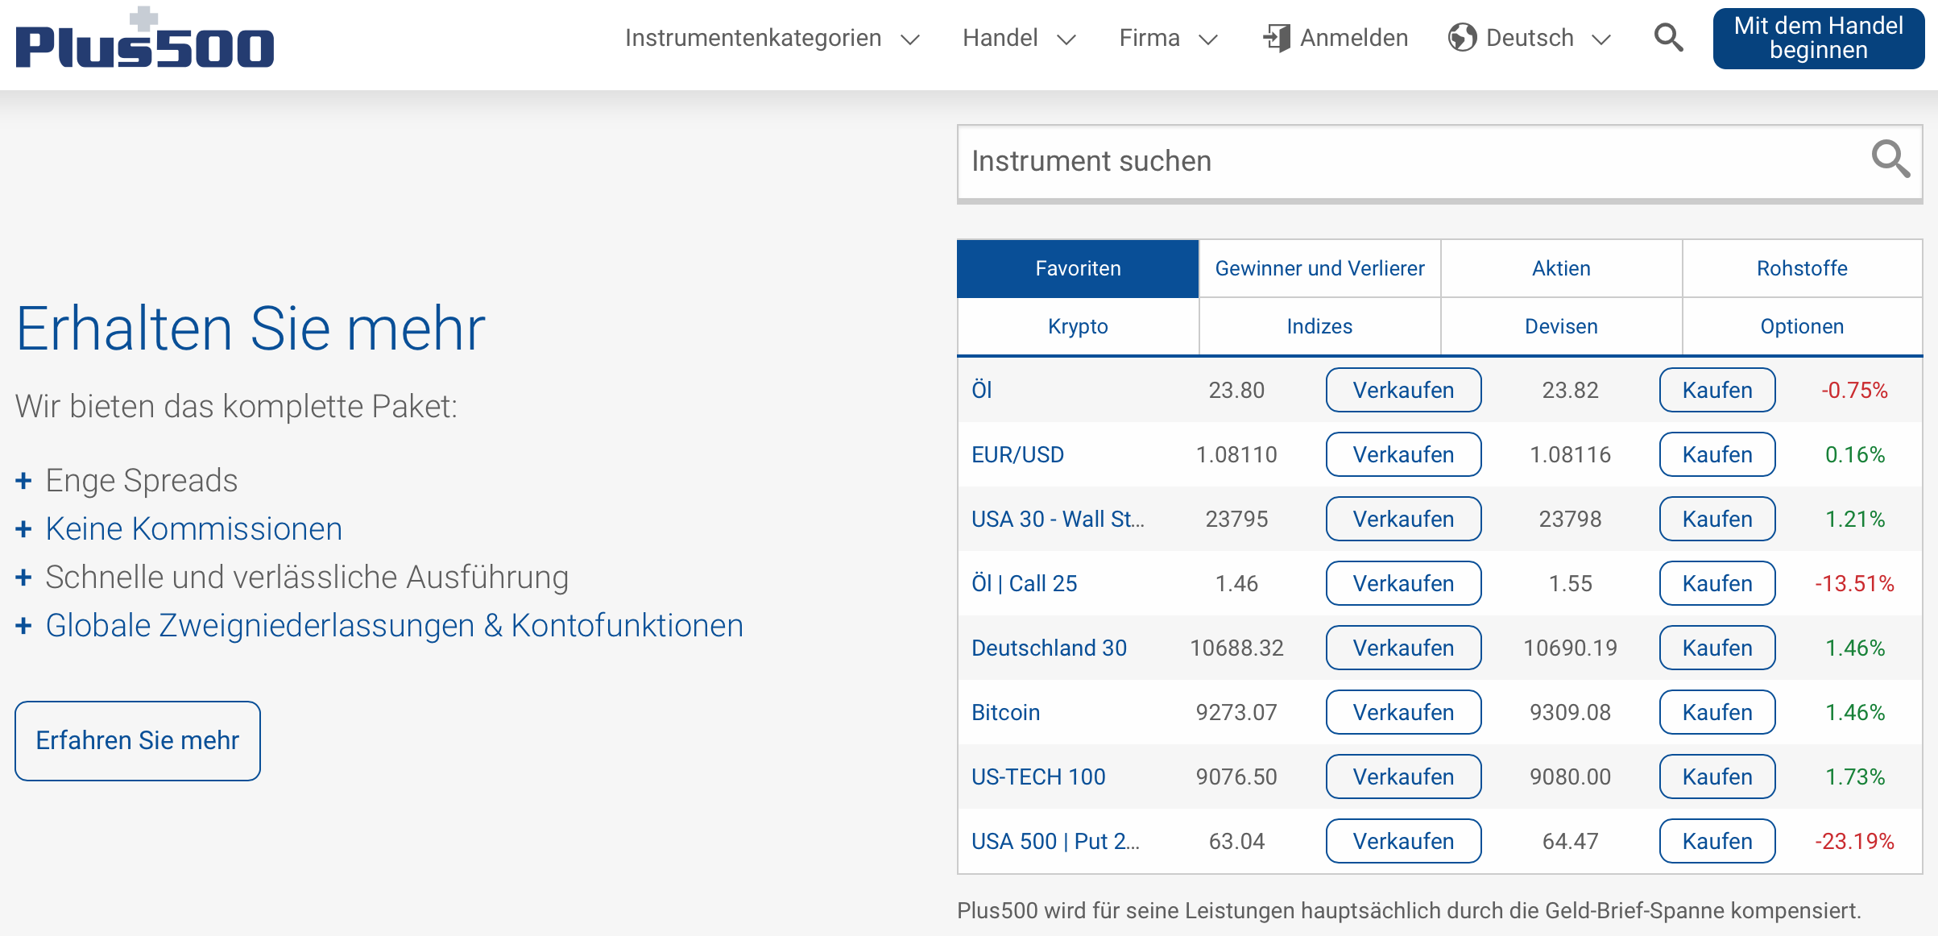Click Verkaufen for Deutschland 30
This screenshot has height=936, width=1938.
tap(1403, 648)
